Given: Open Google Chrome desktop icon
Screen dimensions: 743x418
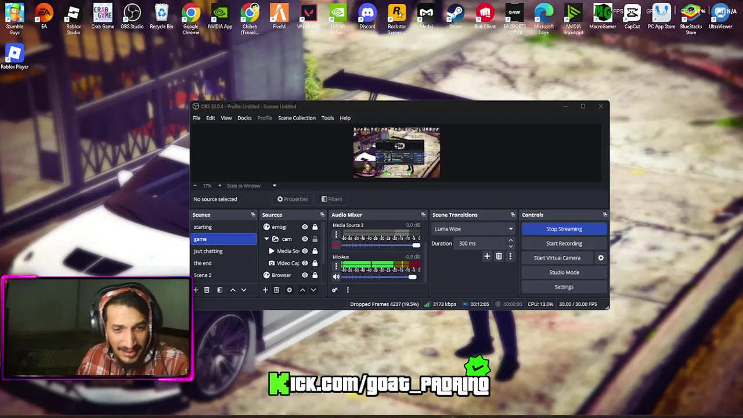Looking at the screenshot, I should click(190, 19).
